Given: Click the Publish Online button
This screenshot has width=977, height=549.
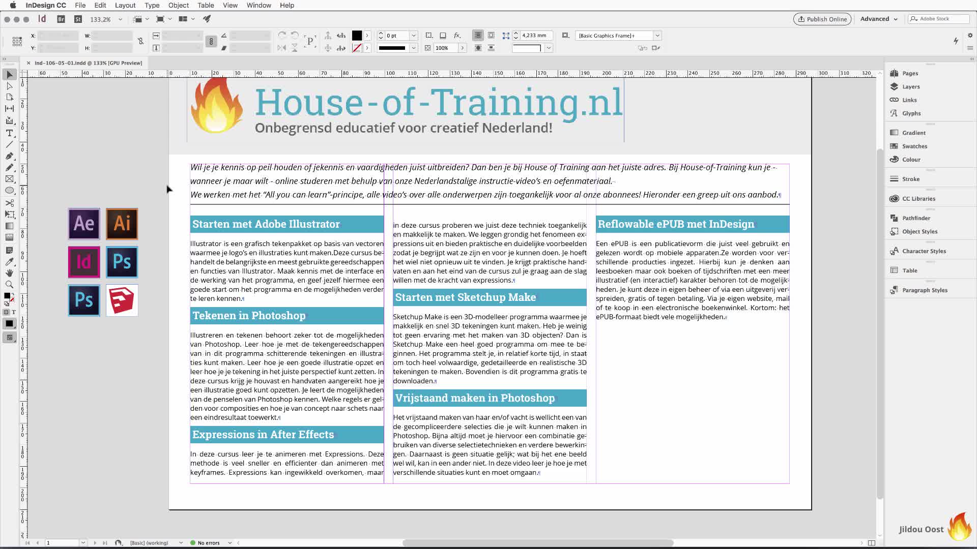Looking at the screenshot, I should pos(822,19).
